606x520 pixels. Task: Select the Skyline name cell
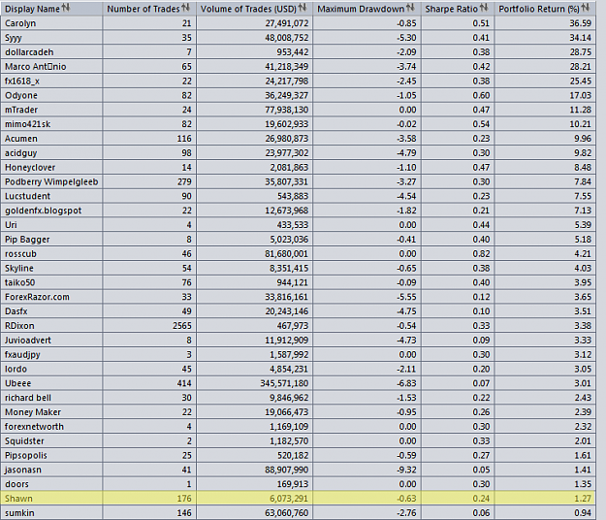coord(52,268)
